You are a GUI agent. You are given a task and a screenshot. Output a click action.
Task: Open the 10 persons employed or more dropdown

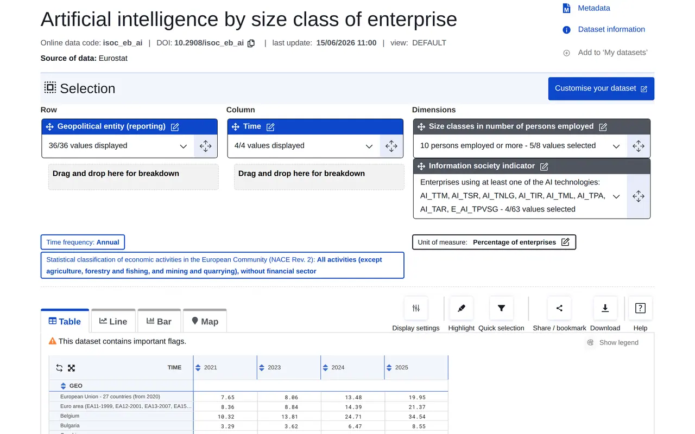click(x=616, y=146)
